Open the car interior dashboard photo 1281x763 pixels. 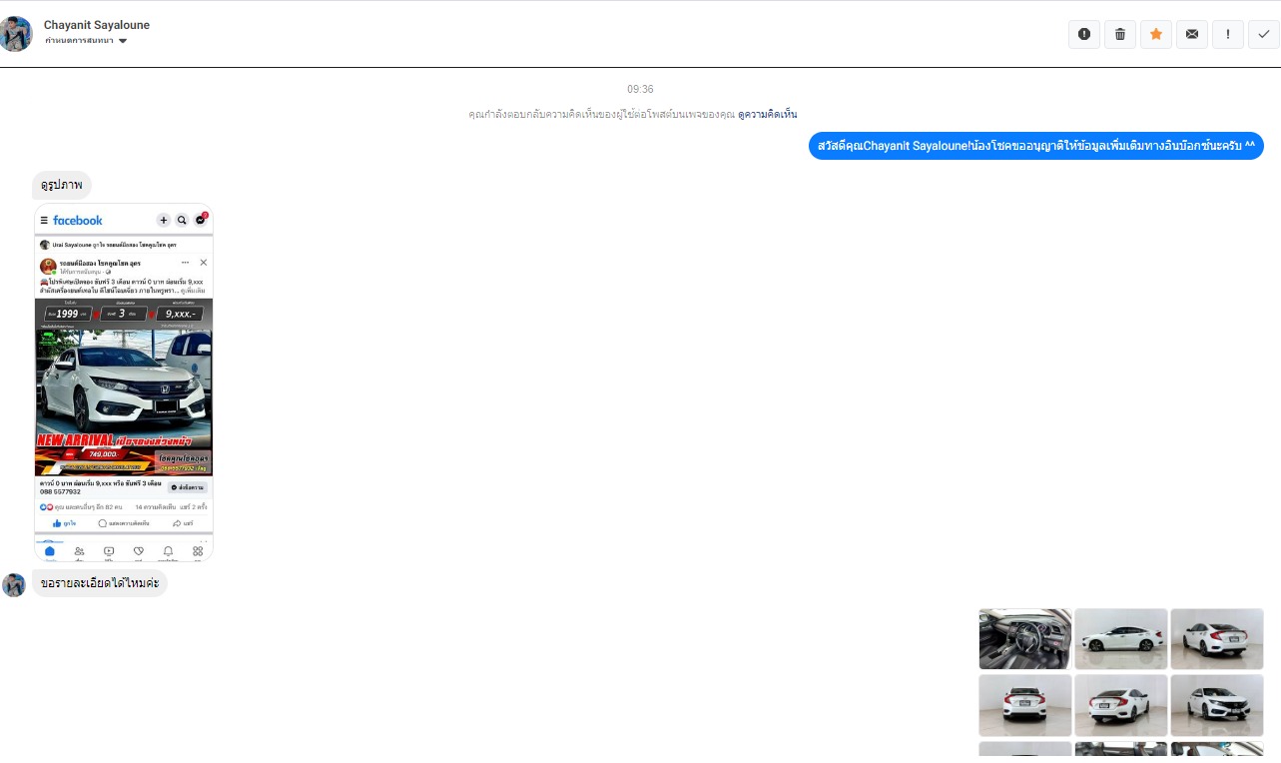[x=1025, y=639]
